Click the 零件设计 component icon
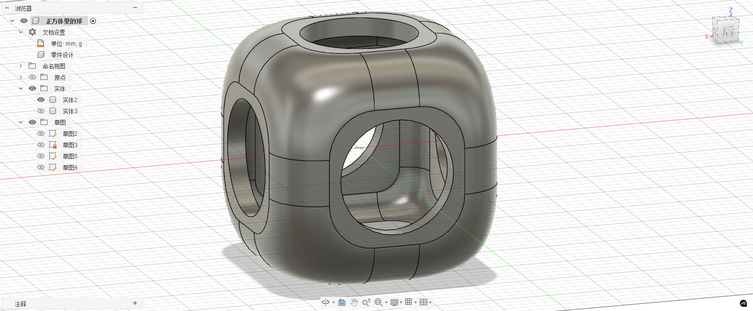Image resolution: width=753 pixels, height=311 pixels. click(x=41, y=54)
